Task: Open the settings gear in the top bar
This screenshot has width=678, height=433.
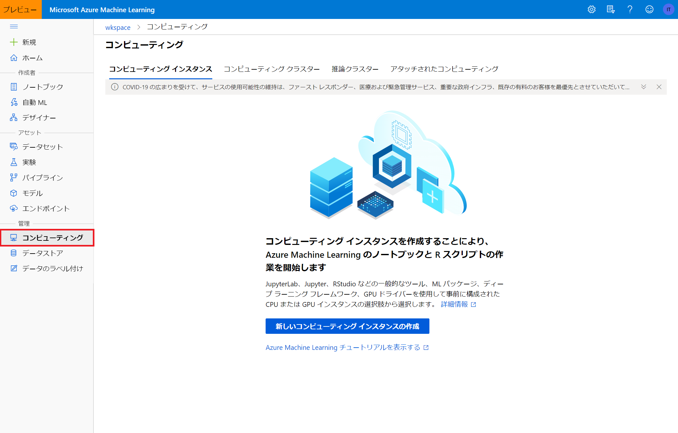Action: [x=591, y=9]
